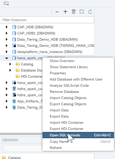Click the DBADMIN label in lower panel
Image resolution: width=115 pixels, height=159 pixels.
(10, 140)
